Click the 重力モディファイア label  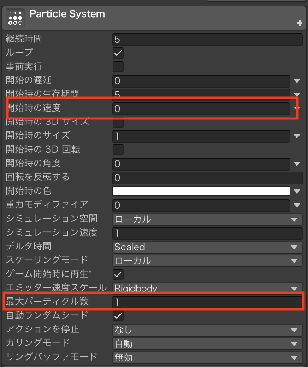(x=47, y=205)
